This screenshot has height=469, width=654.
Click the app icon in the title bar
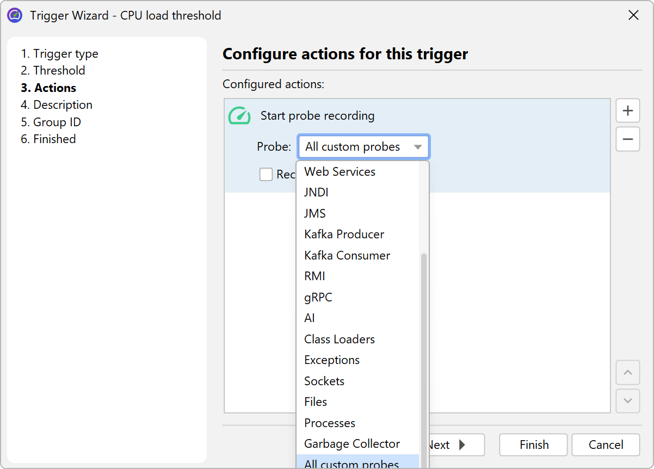tap(15, 15)
